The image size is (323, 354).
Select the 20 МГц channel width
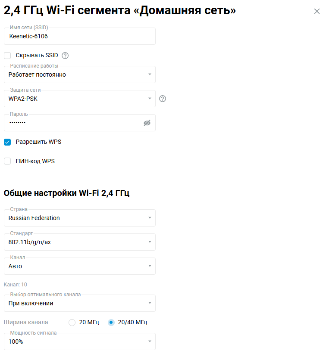click(x=72, y=323)
